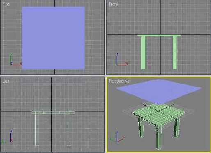Click the Top viewport label
211x153 pixels.
pyautogui.click(x=6, y=5)
